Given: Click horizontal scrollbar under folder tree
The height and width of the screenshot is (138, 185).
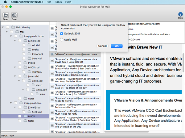Looking at the screenshot, I should 9,132.
